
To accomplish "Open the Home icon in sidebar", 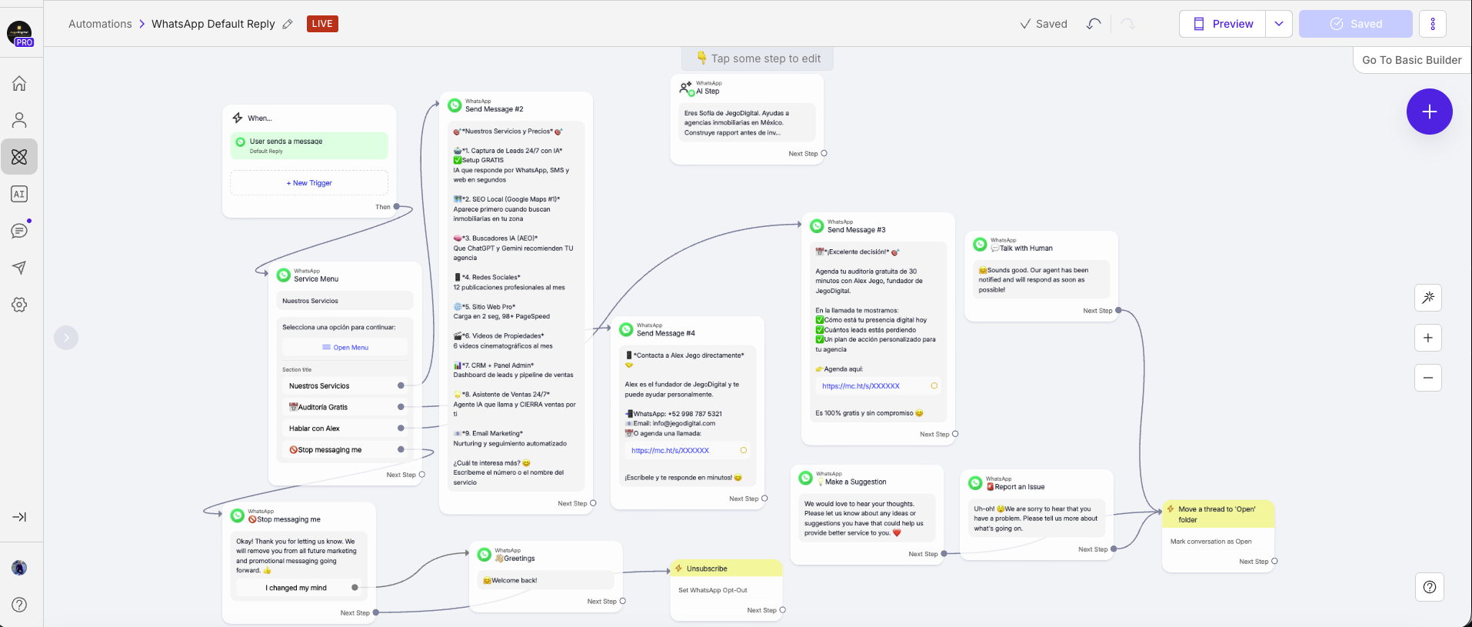I will (x=19, y=83).
